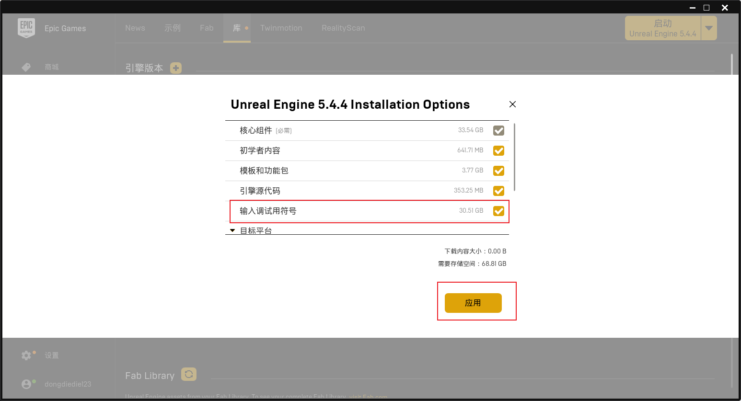Viewport: 741px width, 401px height.
Task: Launch Unreal Engine 5.4.4 button
Action: pos(663,28)
